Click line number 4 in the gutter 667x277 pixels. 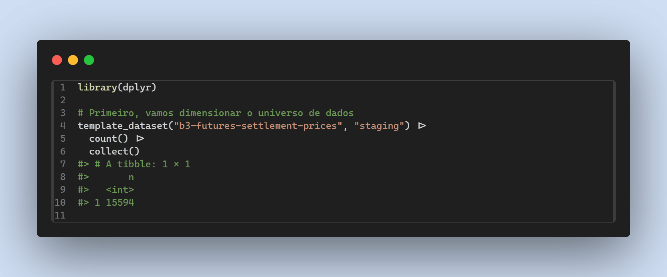pyautogui.click(x=63, y=126)
